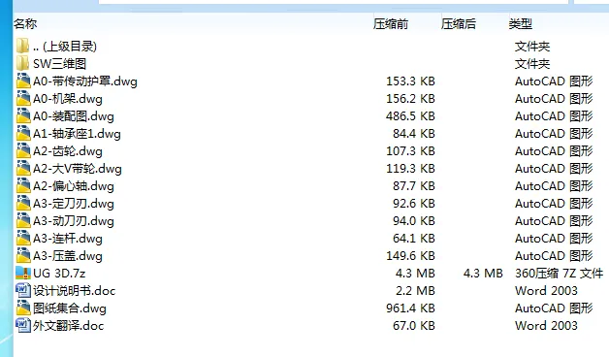
Task: Sort by the 压缩前 column header
Action: tap(391, 24)
